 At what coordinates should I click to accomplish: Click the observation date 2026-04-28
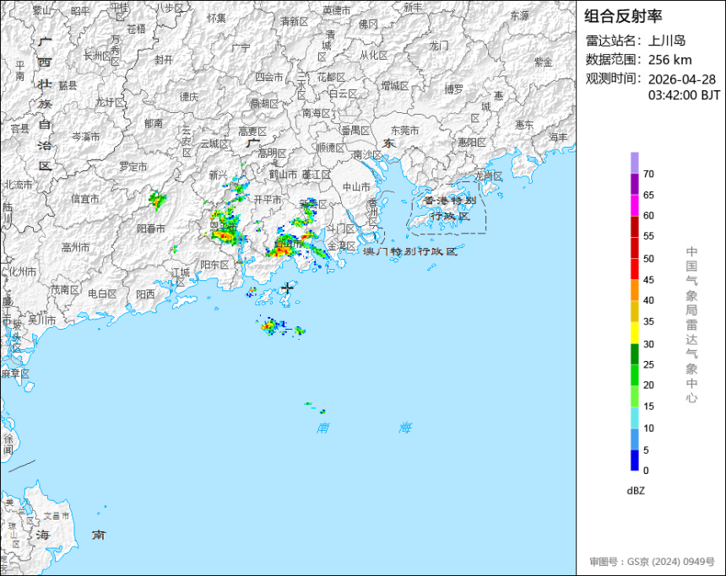[x=682, y=79]
